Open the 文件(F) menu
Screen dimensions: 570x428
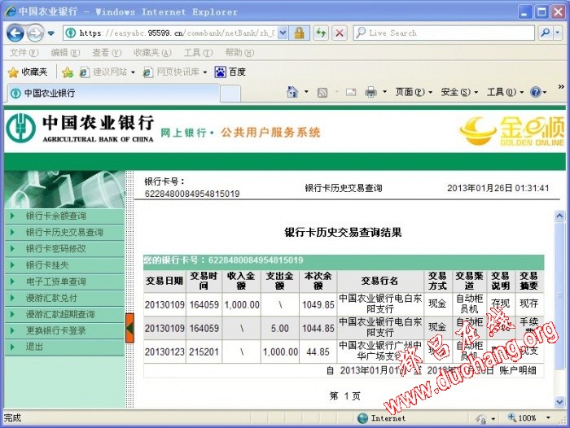[x=24, y=53]
